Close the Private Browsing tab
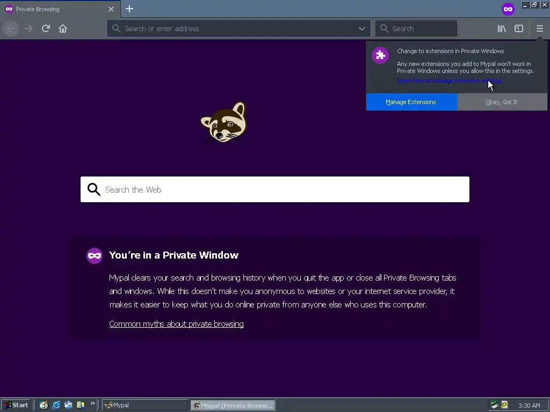Viewport: 550px width, 412px height. click(111, 9)
